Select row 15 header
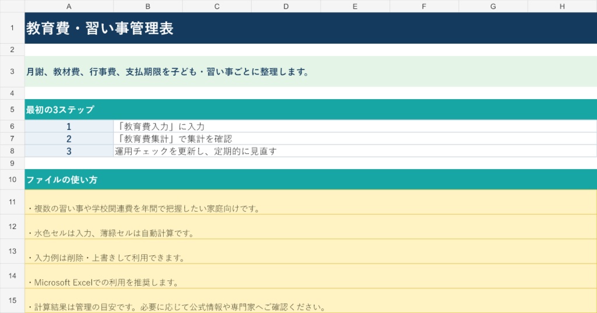 (x=12, y=300)
